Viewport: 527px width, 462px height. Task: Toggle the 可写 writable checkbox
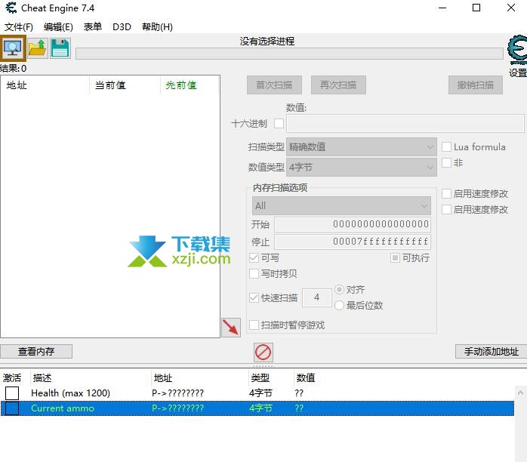[254, 257]
